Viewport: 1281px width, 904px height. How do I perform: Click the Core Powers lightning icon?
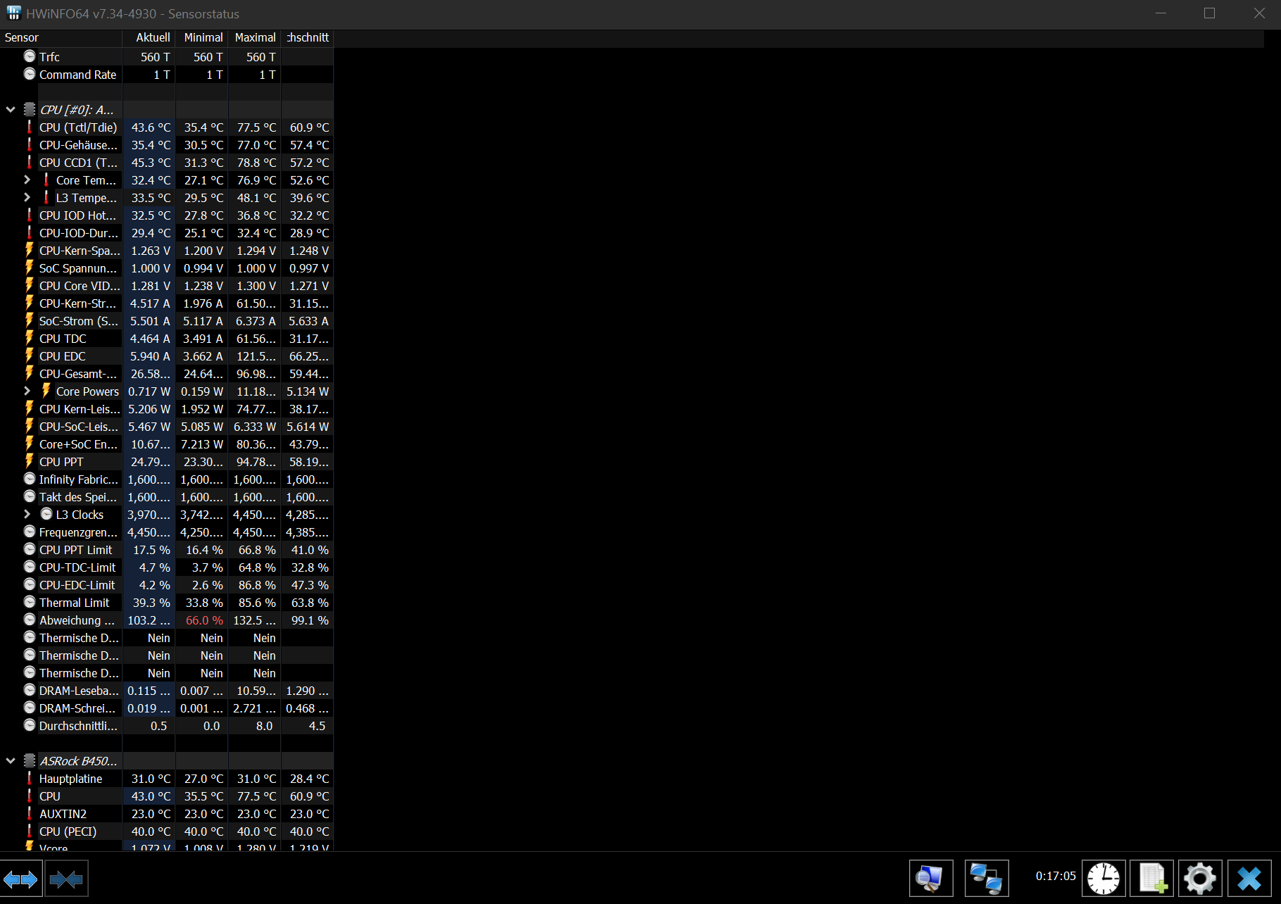click(46, 391)
